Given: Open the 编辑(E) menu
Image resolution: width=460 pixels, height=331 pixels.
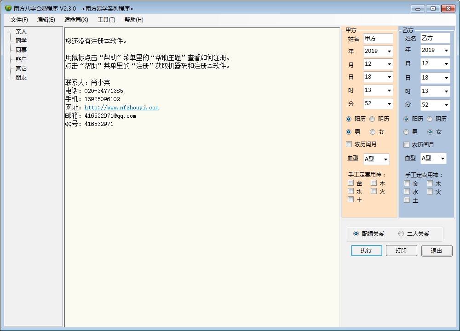Looking at the screenshot, I should click(x=46, y=20).
